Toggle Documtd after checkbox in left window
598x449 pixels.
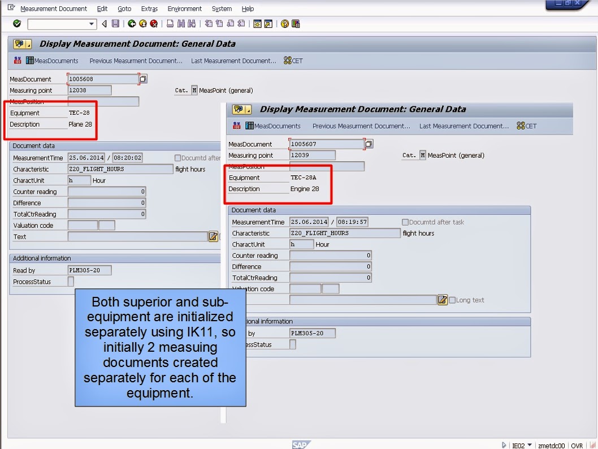pyautogui.click(x=177, y=158)
